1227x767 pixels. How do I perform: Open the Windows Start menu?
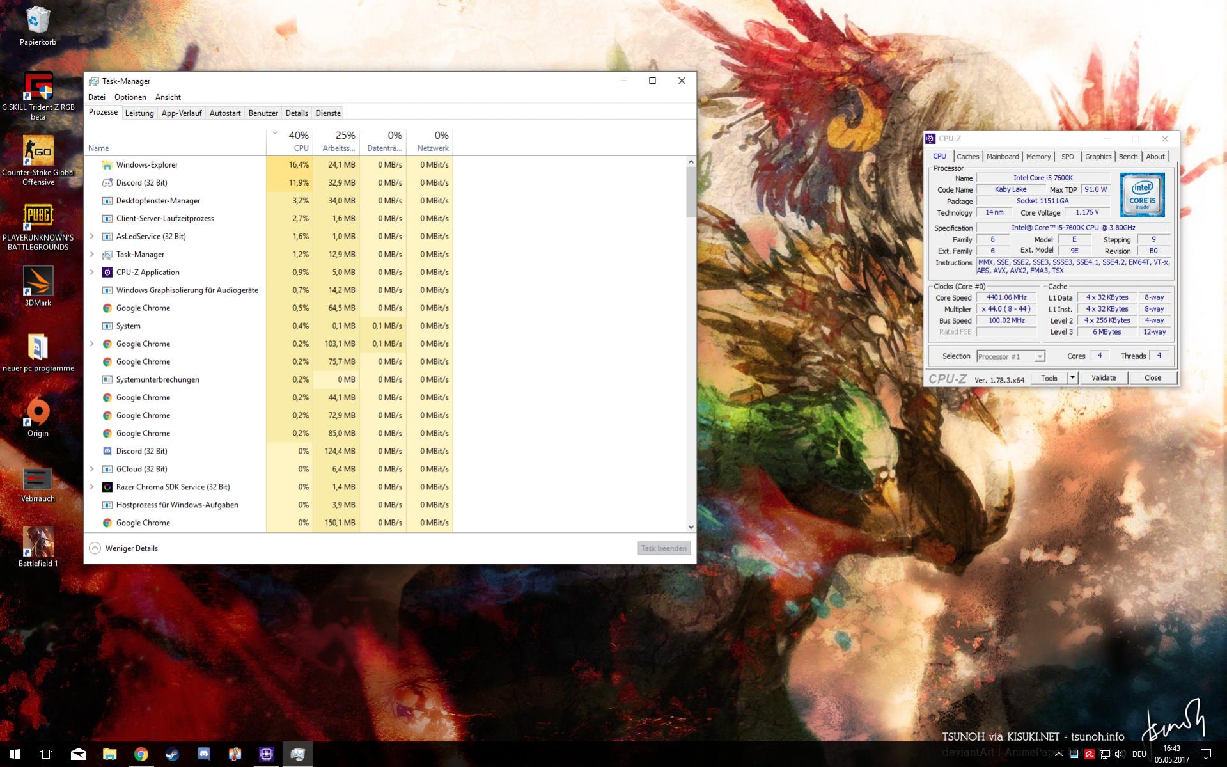15,754
